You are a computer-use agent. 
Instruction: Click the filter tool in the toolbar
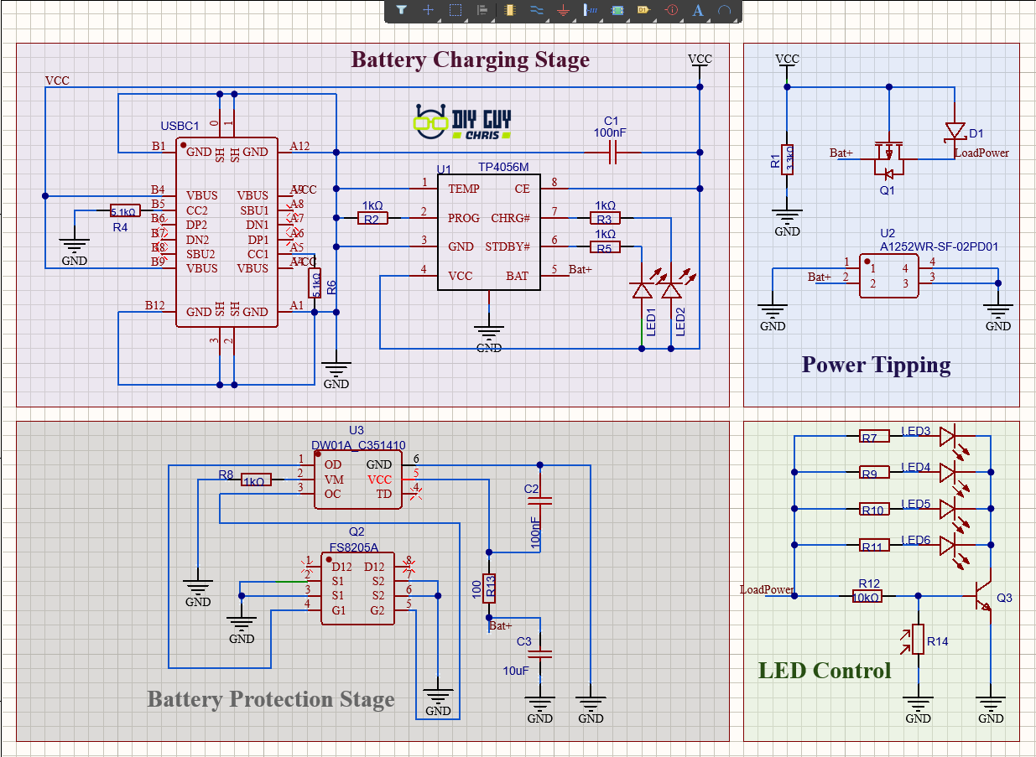[402, 11]
